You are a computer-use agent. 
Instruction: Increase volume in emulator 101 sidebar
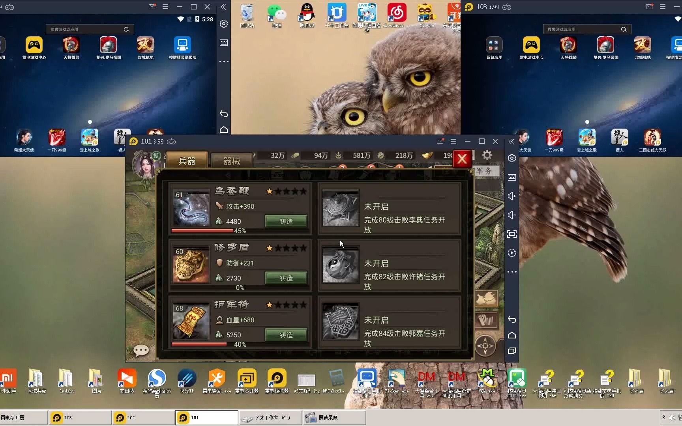pyautogui.click(x=512, y=196)
